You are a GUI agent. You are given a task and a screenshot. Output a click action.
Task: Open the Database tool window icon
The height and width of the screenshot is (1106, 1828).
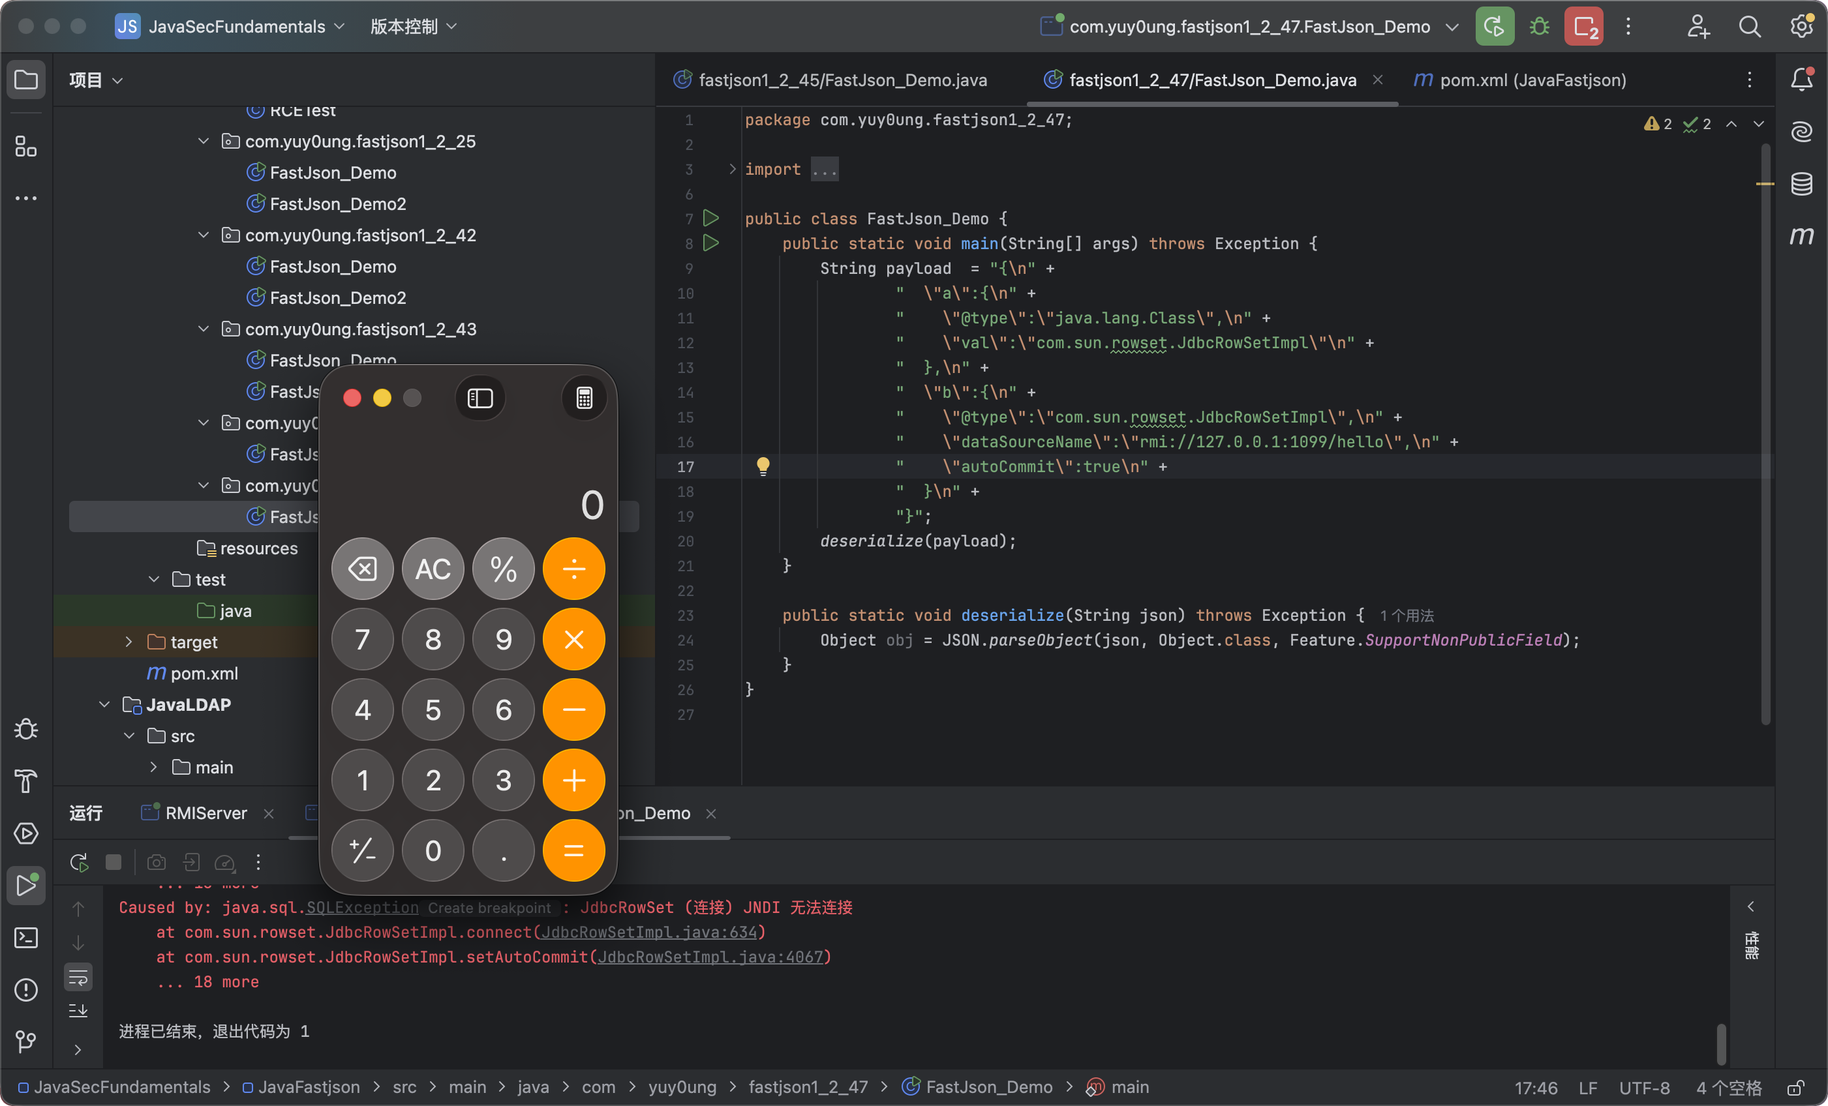[x=1801, y=183]
